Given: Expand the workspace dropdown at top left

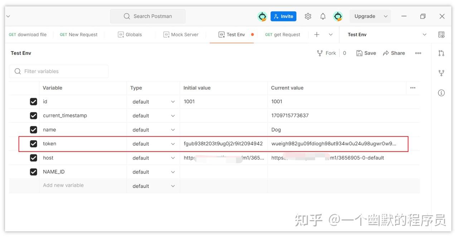Looking at the screenshot, I should pos(8,16).
